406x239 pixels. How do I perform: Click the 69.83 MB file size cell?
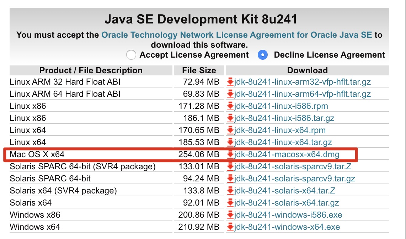coord(201,94)
